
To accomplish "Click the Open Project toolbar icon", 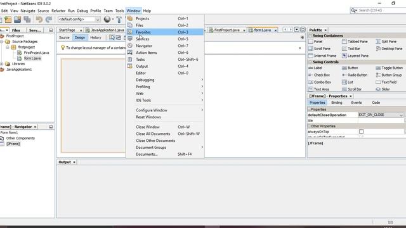I will tap(17, 20).
